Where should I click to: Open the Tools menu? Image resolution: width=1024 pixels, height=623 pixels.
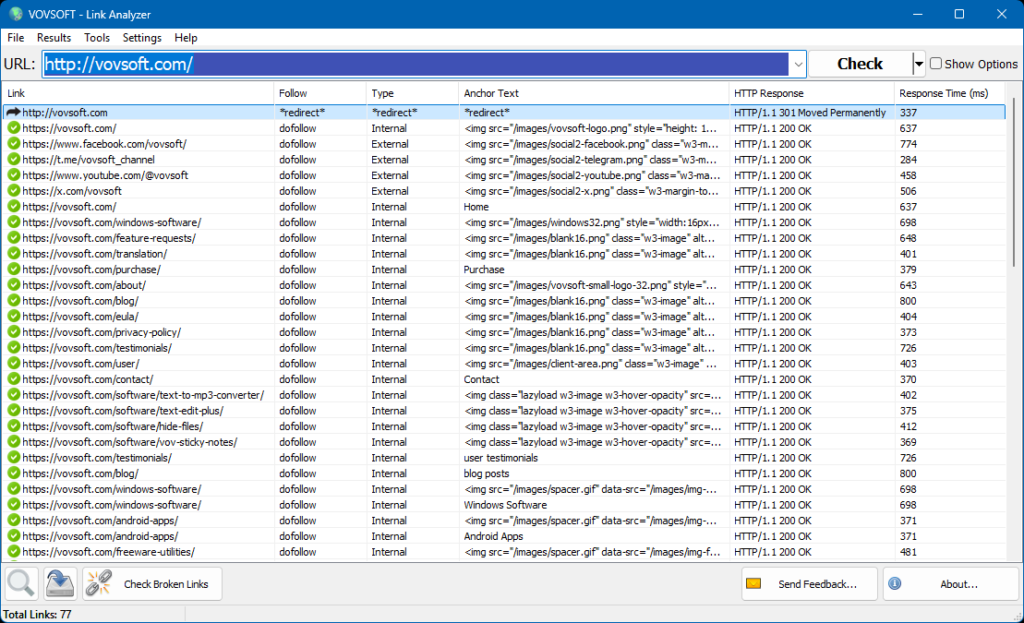pyautogui.click(x=97, y=38)
